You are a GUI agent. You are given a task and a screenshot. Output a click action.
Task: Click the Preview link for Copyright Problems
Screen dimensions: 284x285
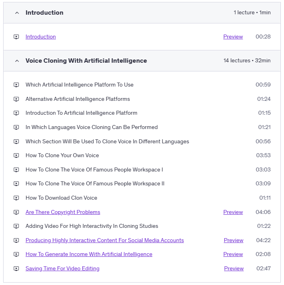233,212
